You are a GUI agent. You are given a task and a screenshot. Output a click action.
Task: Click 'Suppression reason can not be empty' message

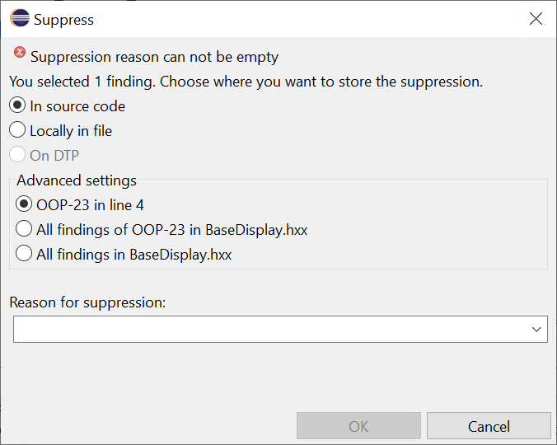point(155,57)
